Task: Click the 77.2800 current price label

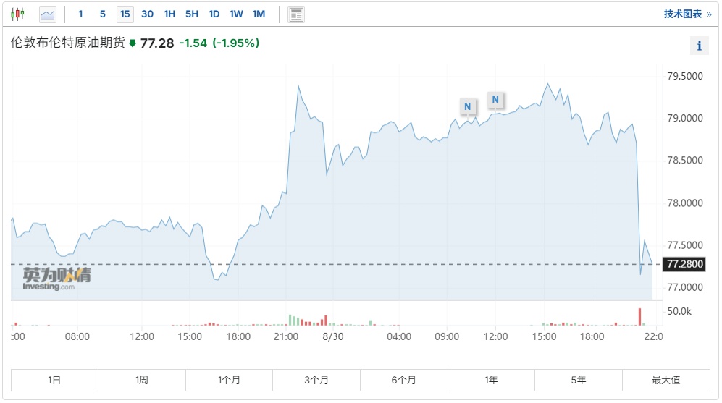Action: point(684,265)
